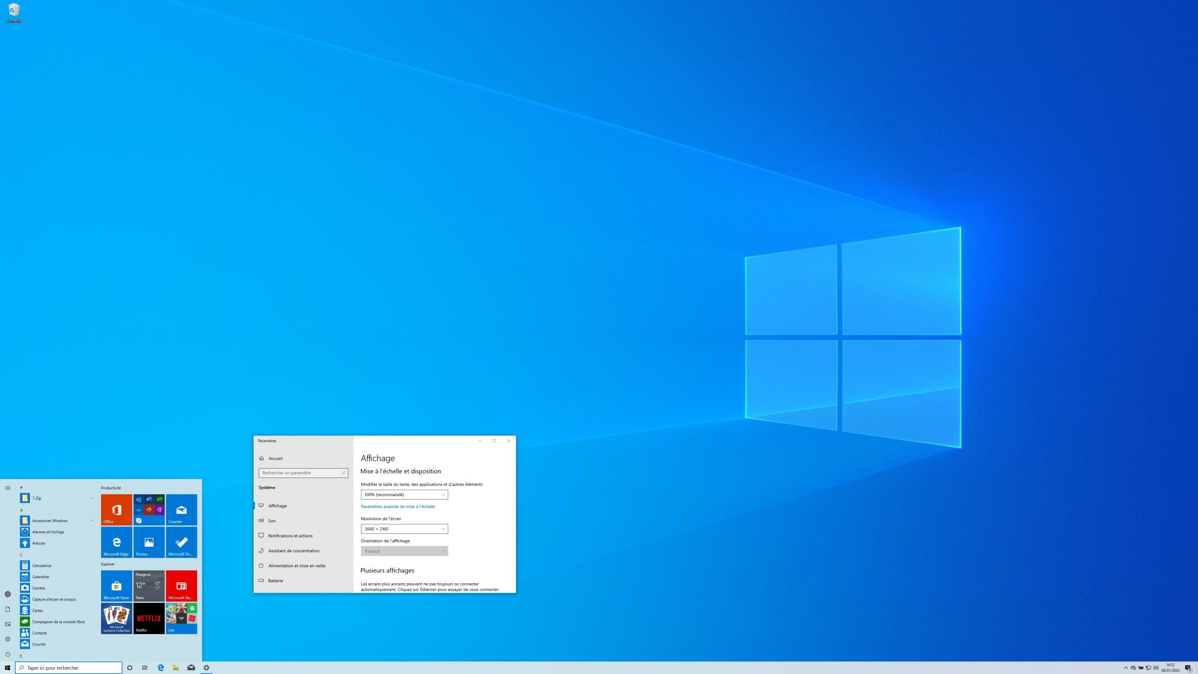Image resolution: width=1198 pixels, height=674 pixels.
Task: Open Cortana circle on taskbar
Action: pos(130,668)
